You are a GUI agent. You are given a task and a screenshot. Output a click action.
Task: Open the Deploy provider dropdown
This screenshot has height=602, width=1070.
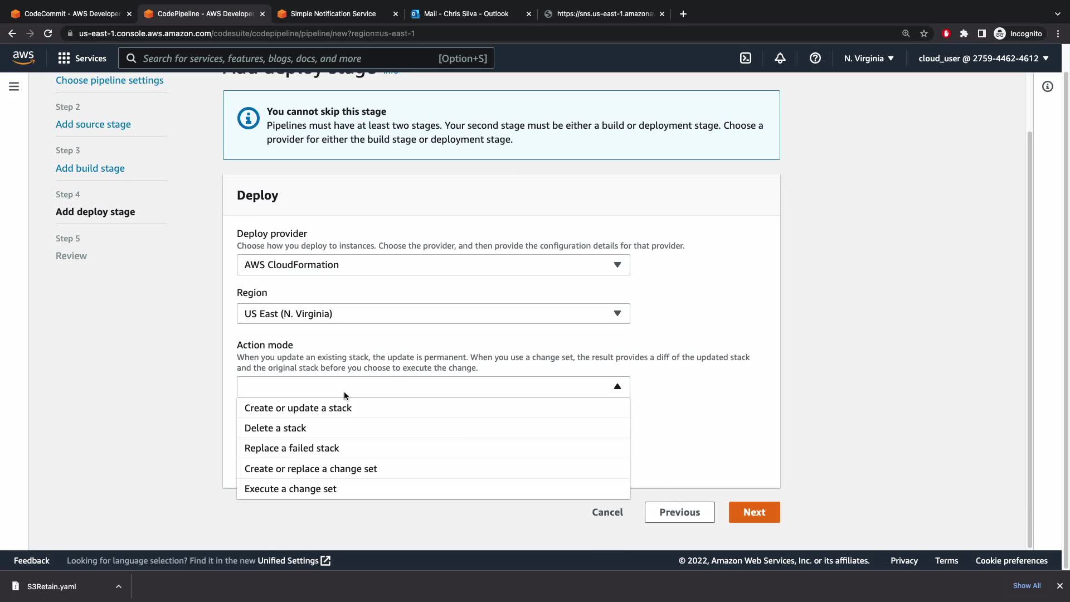433,265
